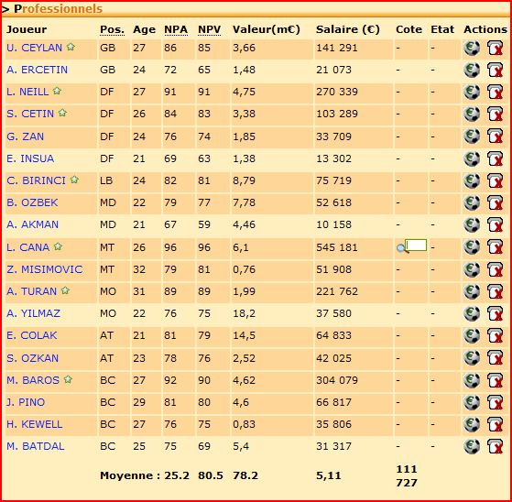
Task: Click the red X phone icon for B. OZBEK
Action: [496, 202]
